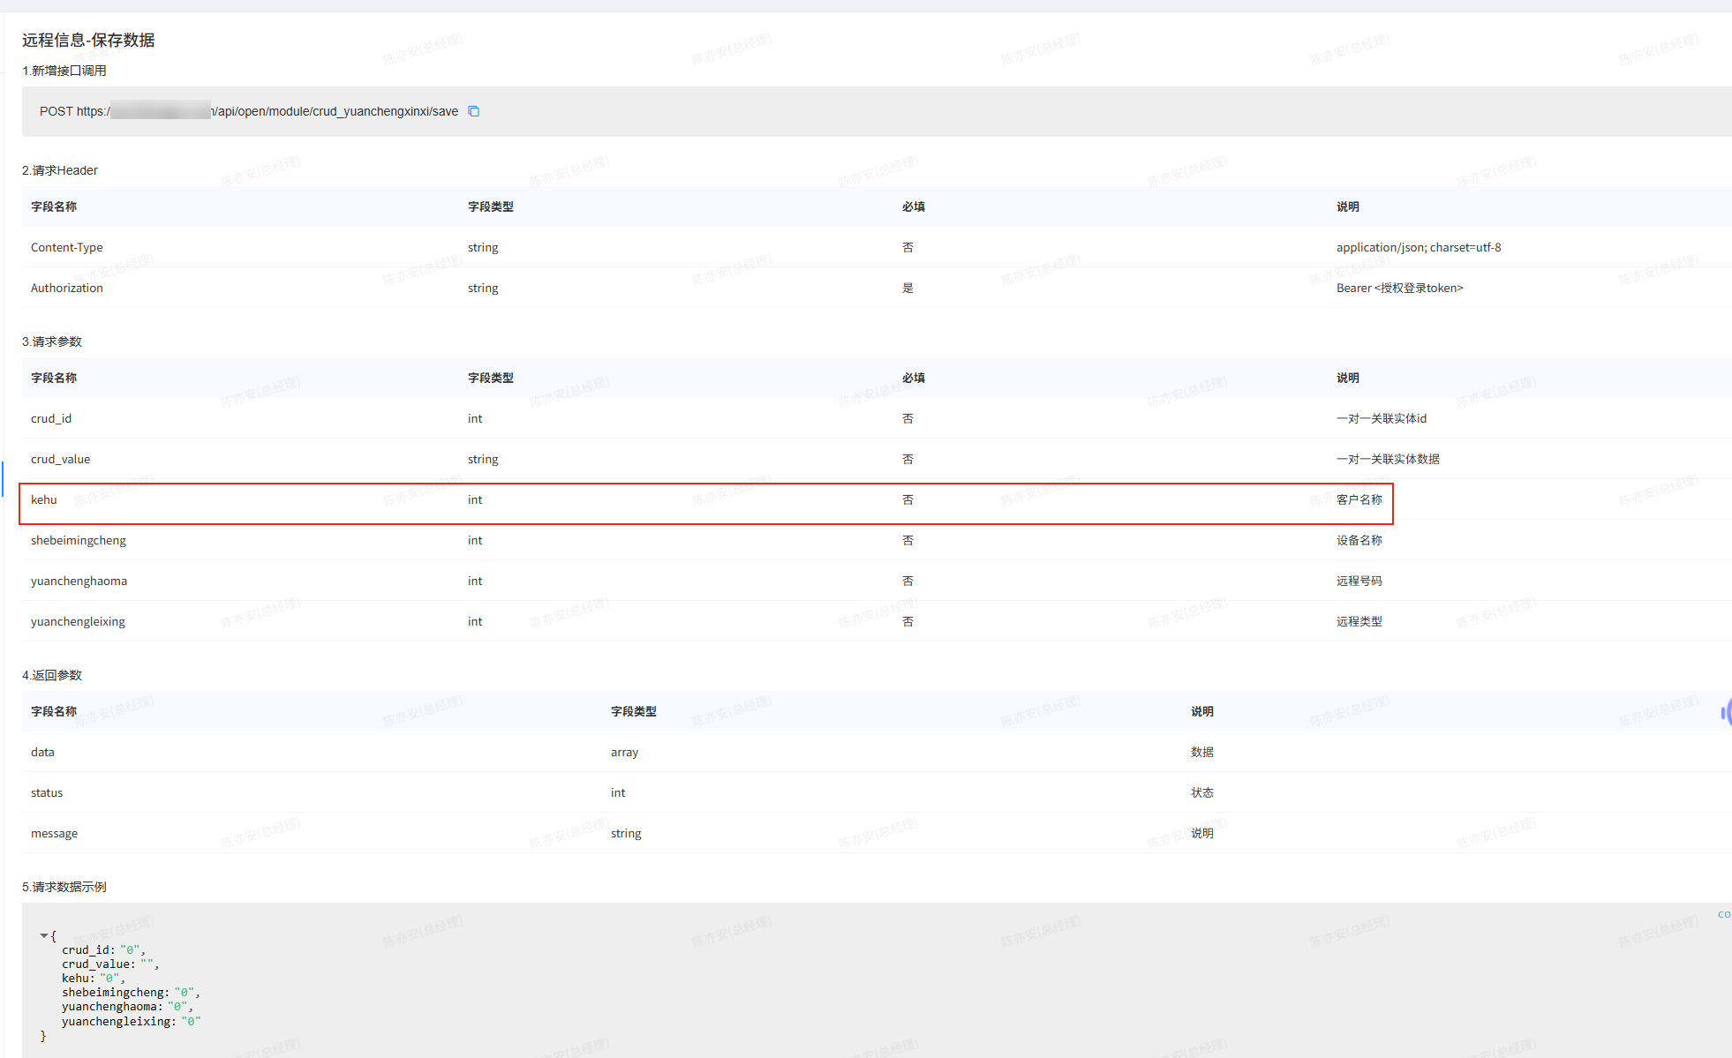Click the Bearer token description text

coord(1399,288)
